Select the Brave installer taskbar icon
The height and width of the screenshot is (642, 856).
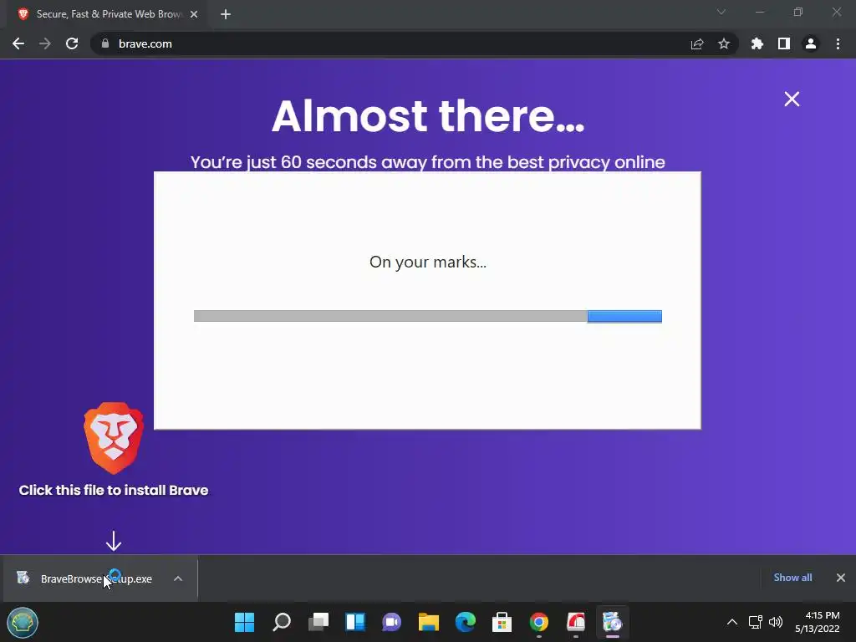[x=612, y=622]
